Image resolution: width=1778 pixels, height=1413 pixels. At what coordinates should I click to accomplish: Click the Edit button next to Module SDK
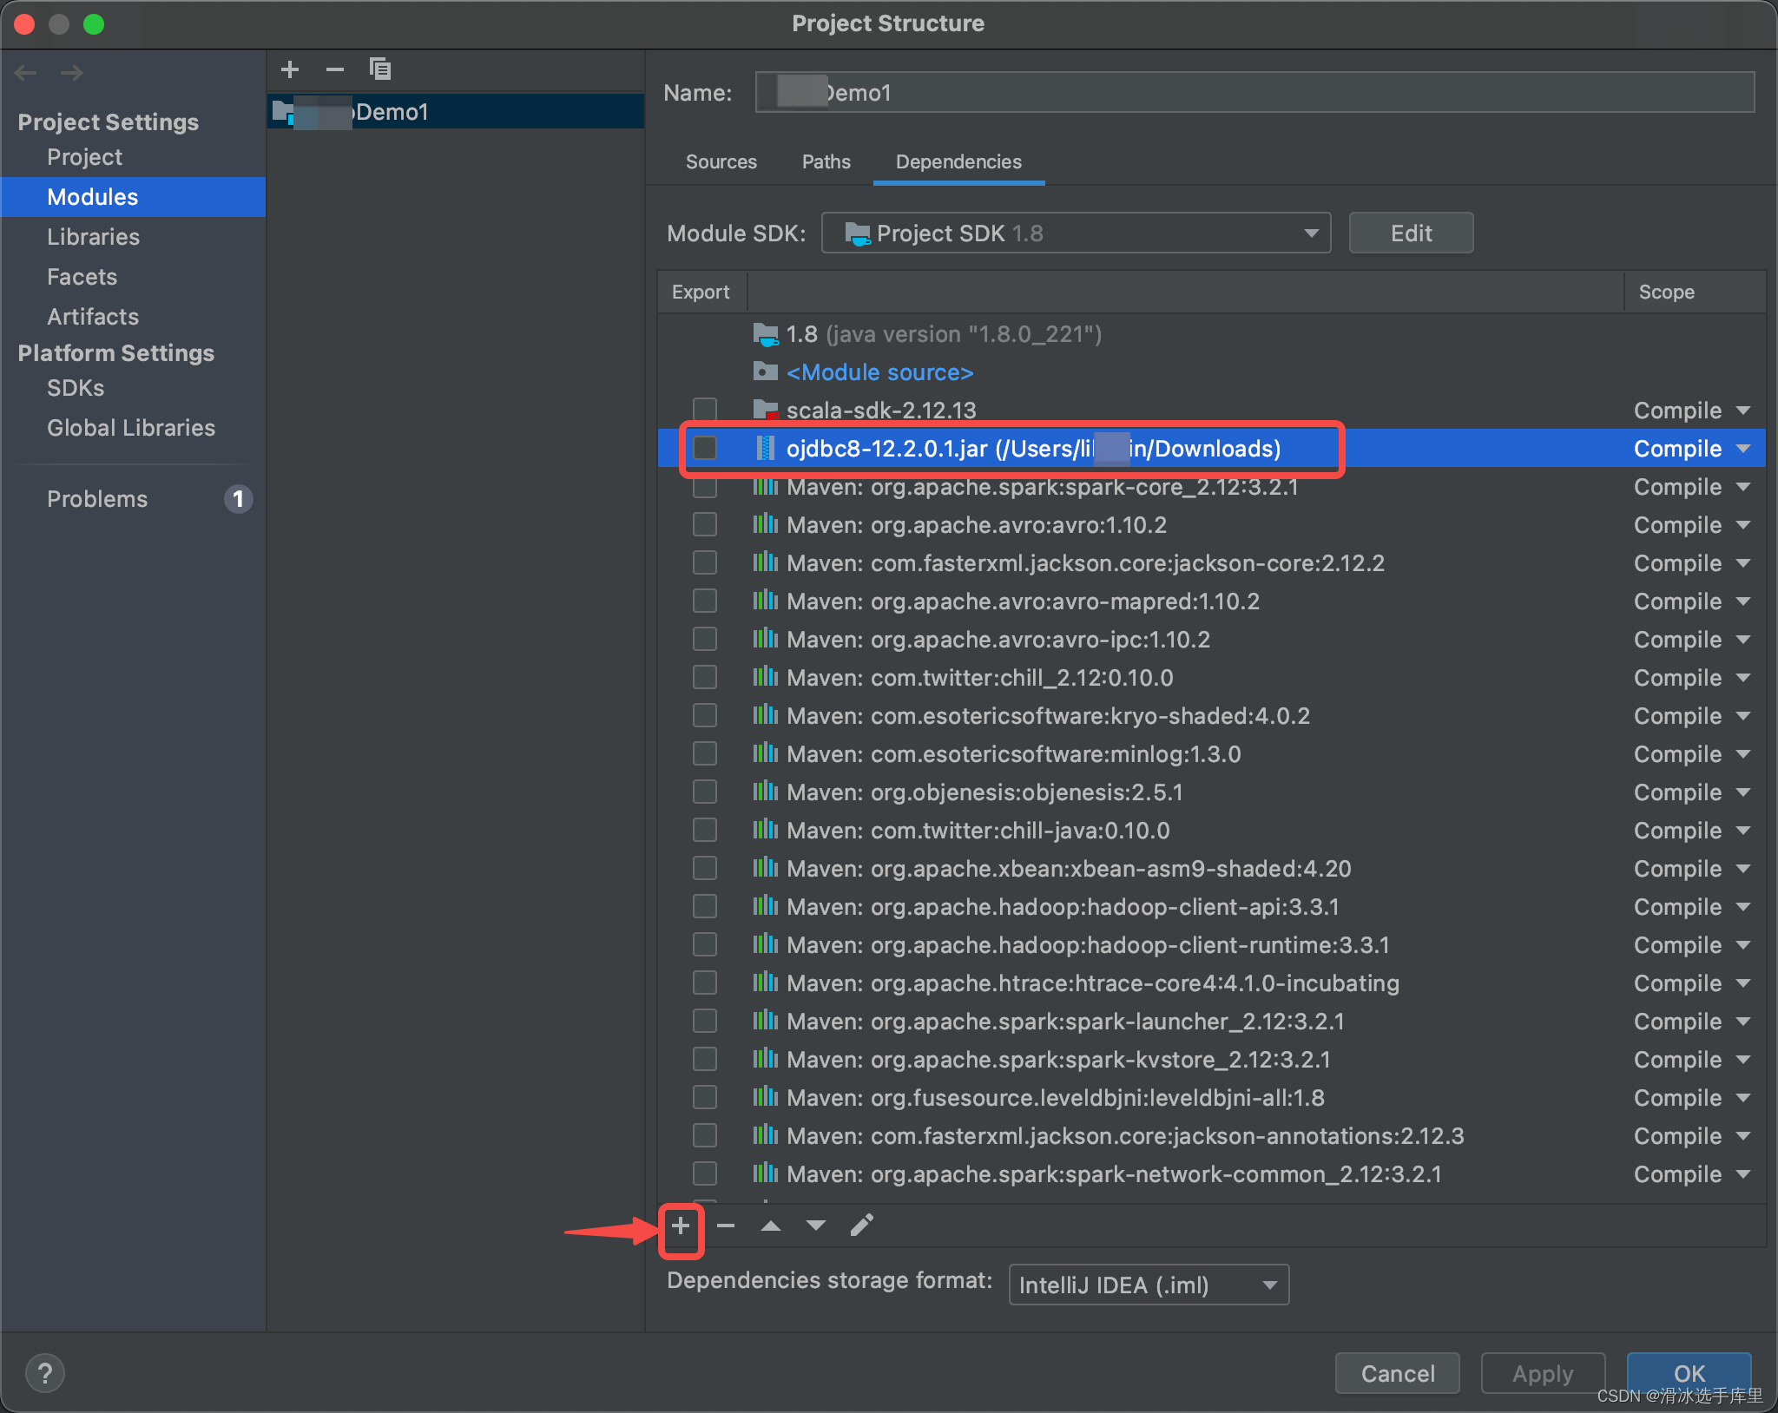1409,233
